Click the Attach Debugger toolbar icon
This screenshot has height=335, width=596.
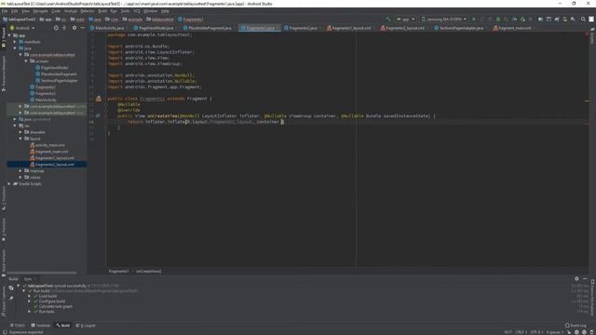(522, 19)
